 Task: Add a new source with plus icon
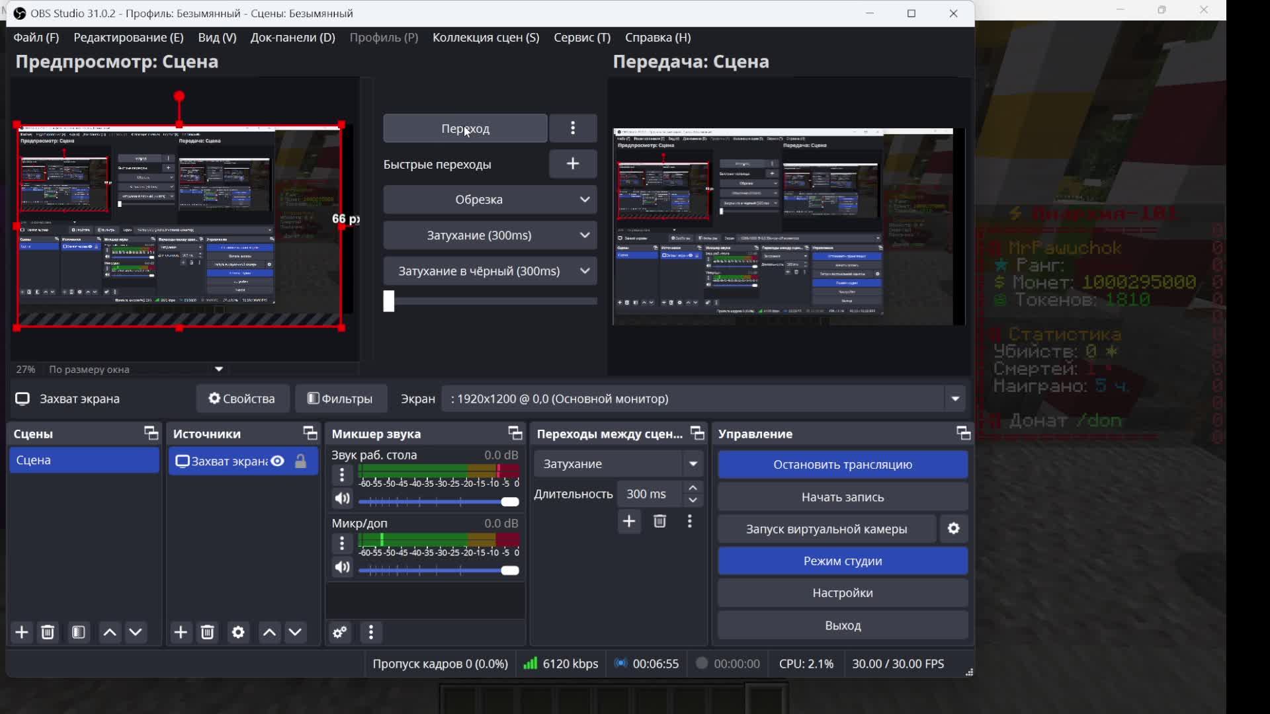pos(181,633)
